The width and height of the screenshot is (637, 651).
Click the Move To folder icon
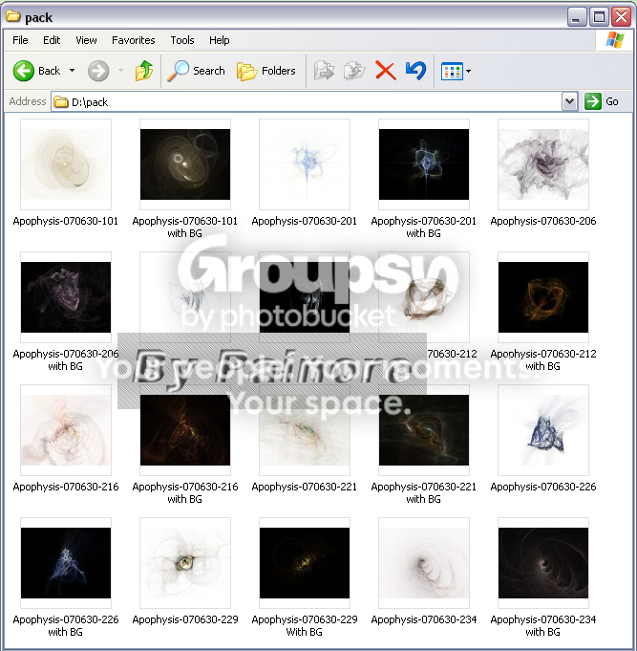[324, 71]
